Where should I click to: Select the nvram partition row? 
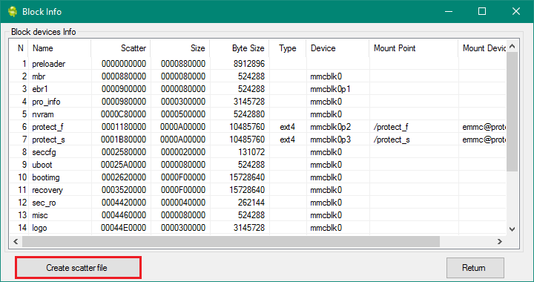click(258, 114)
